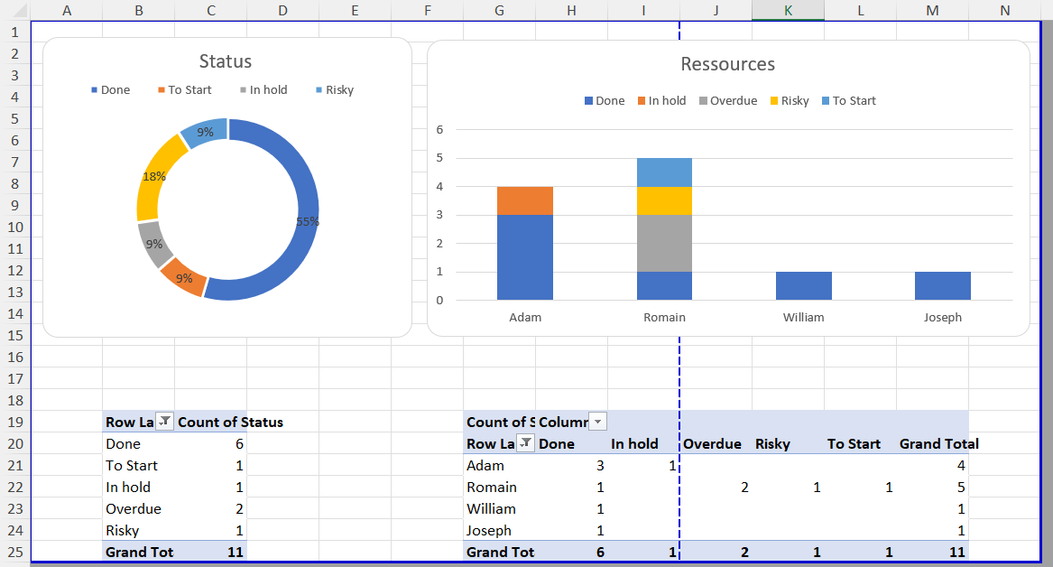Click the Done legend marker in the Status chart
The height and width of the screenshot is (567, 1053).
coord(95,89)
